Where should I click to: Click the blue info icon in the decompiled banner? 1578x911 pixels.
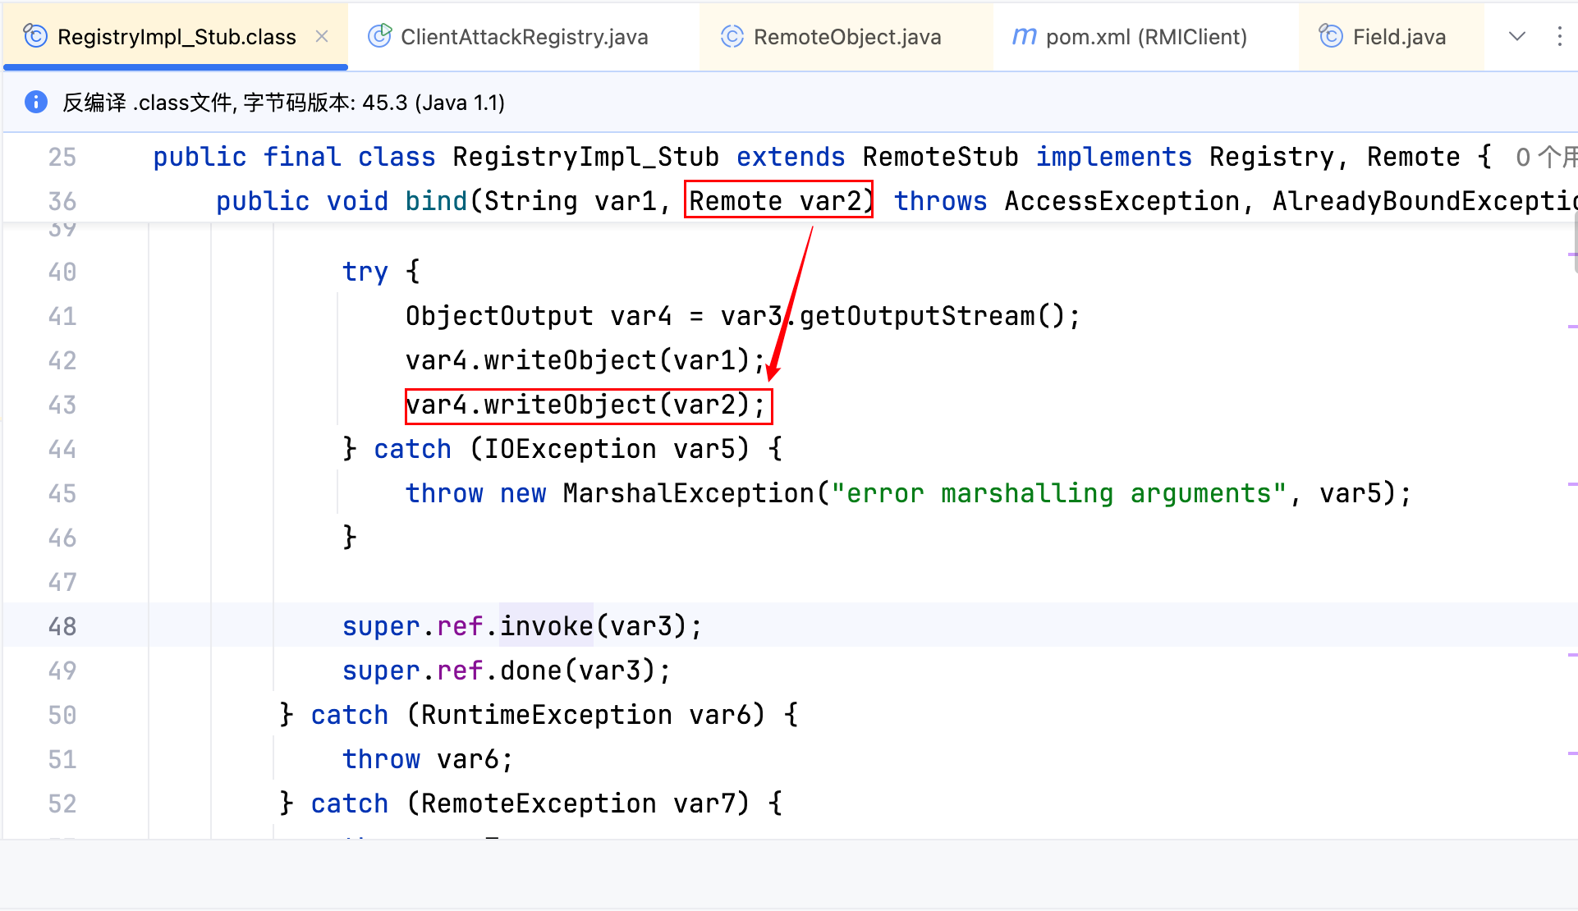tap(36, 102)
